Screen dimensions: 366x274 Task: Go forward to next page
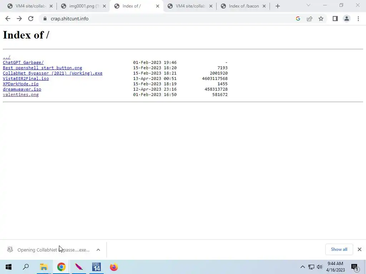pyautogui.click(x=19, y=19)
